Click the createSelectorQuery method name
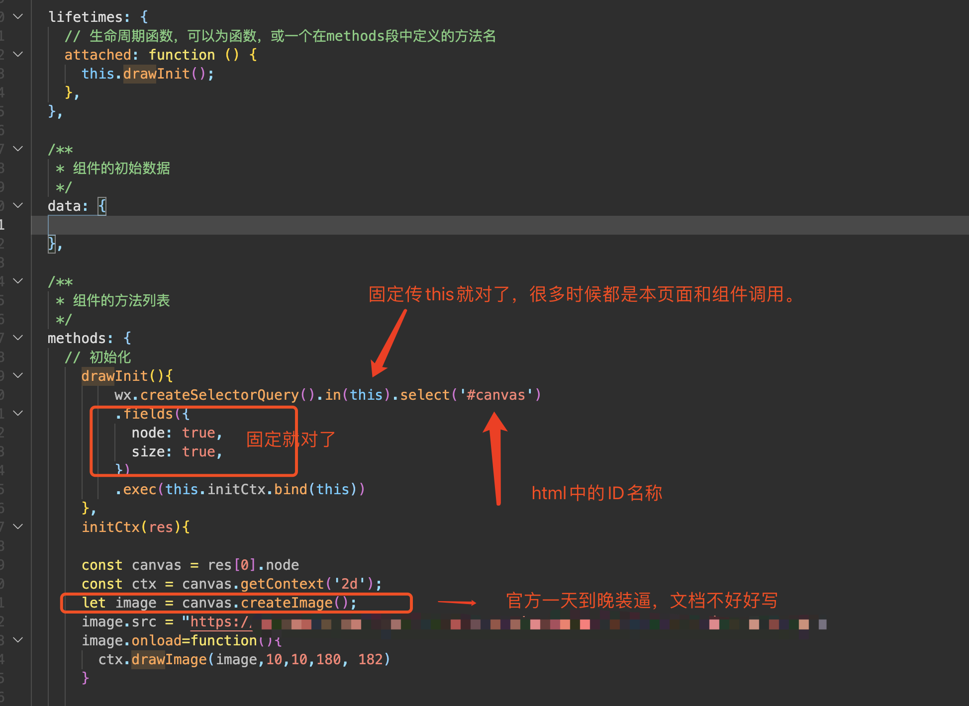 pos(219,395)
